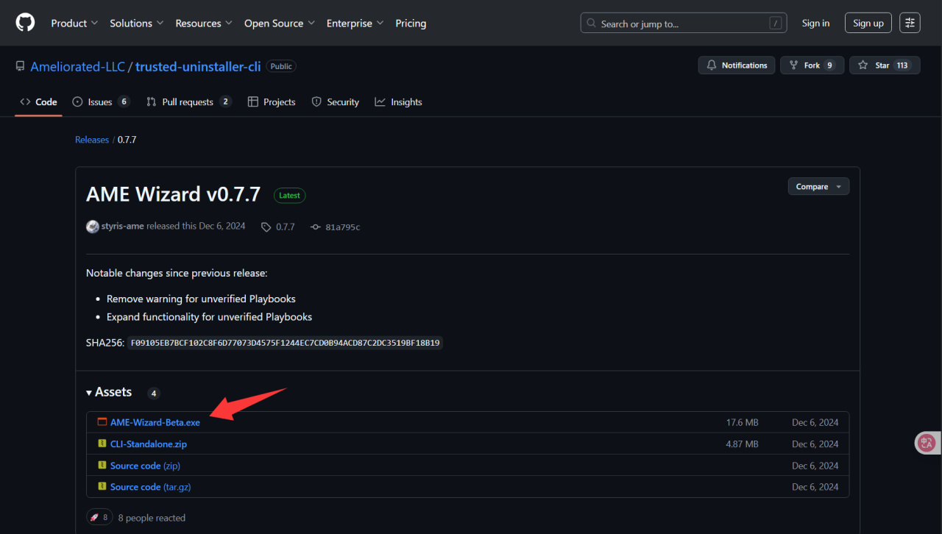This screenshot has width=942, height=534.
Task: Select the SHA256 hash text
Action: tap(285, 343)
